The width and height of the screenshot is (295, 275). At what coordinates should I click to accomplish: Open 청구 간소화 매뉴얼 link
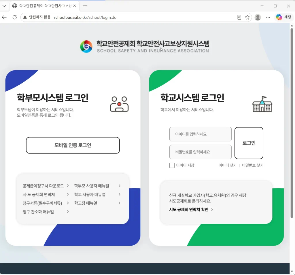coord(38,212)
